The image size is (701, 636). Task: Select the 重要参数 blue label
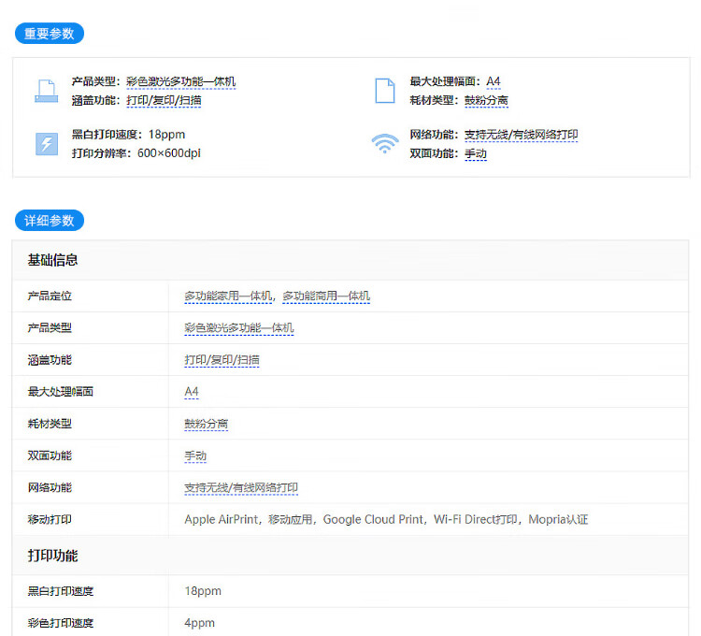pos(50,34)
